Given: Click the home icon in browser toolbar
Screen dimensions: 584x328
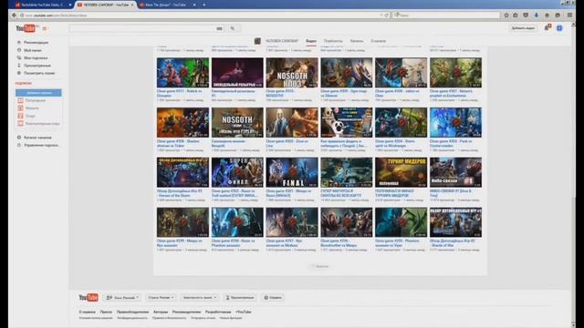Looking at the screenshot, I should (x=547, y=15).
